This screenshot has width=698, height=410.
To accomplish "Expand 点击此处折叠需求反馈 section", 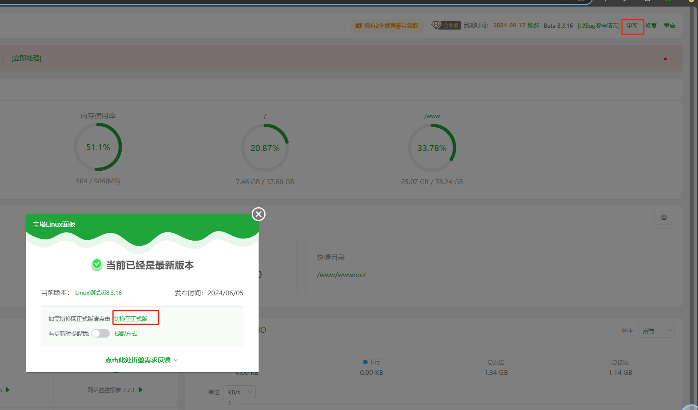I will coord(142,360).
